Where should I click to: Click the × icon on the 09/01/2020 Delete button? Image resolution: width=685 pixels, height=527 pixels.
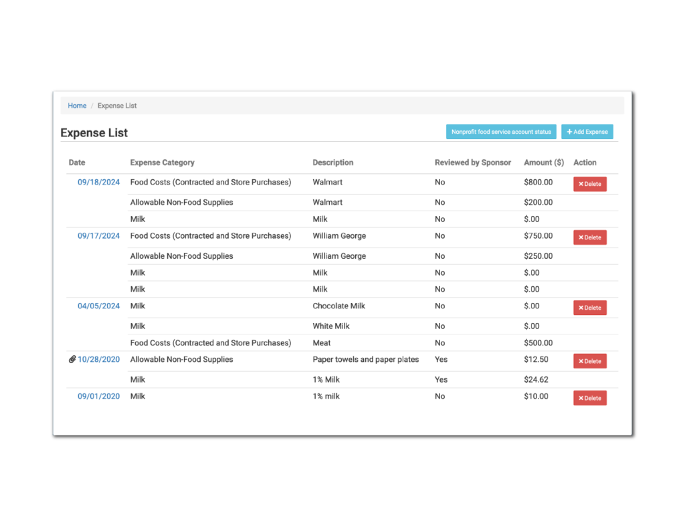point(581,397)
